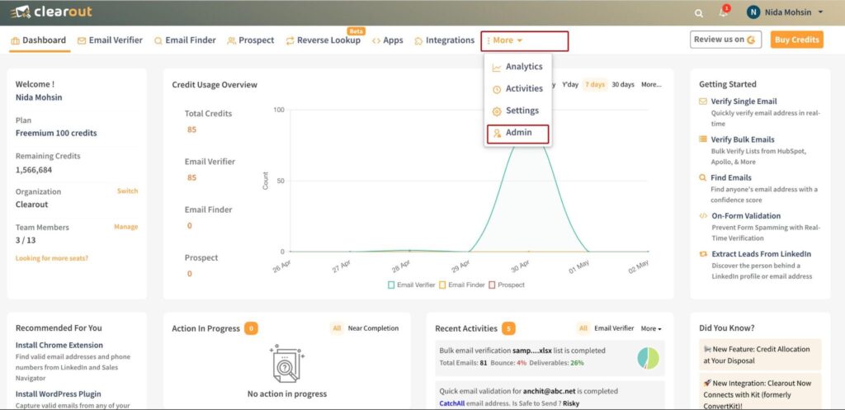Open the Reverse Lookup tab
The image size is (845, 410).
(x=323, y=40)
